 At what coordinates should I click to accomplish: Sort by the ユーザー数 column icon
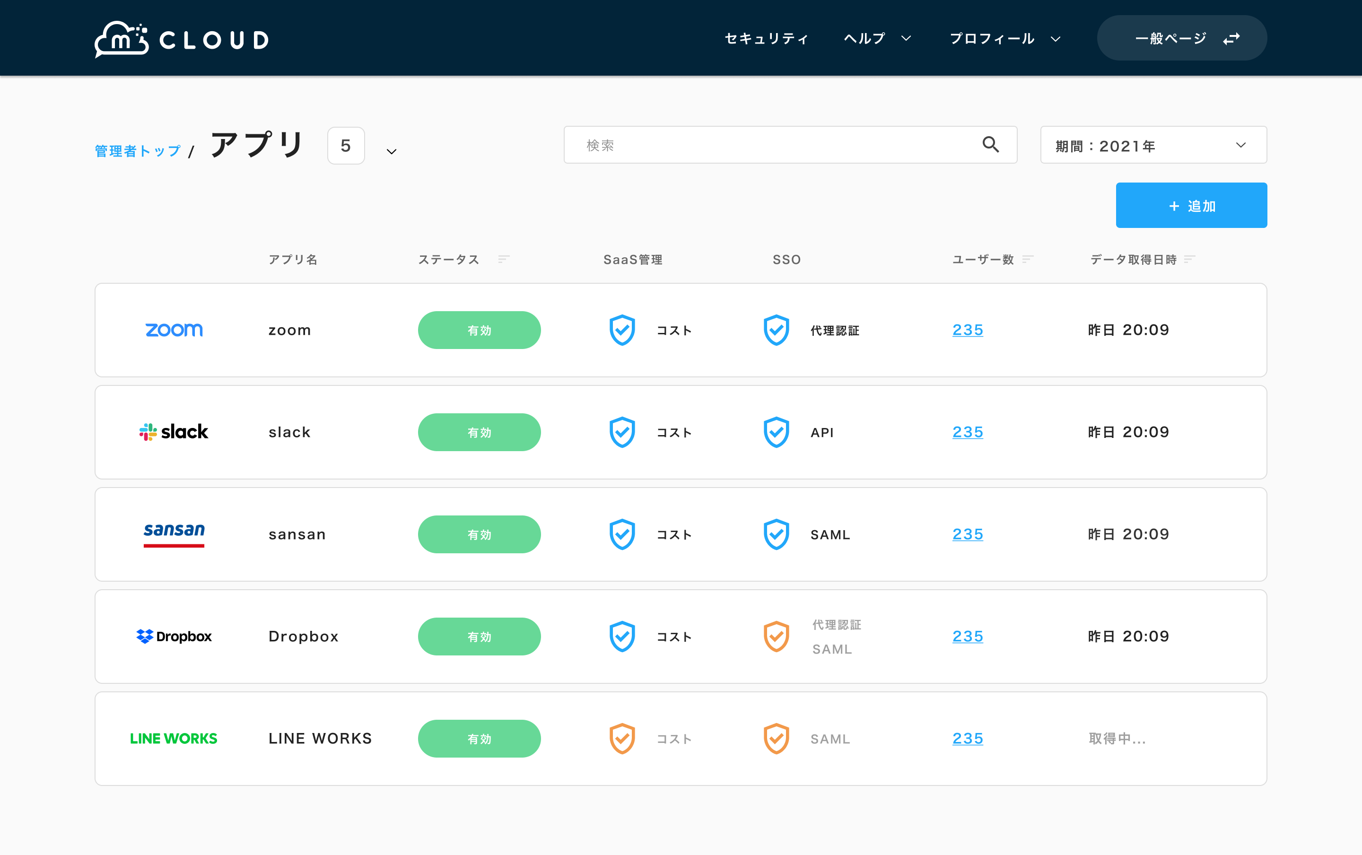tap(1028, 260)
